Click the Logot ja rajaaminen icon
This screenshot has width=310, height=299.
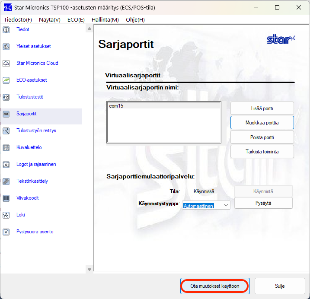point(6,165)
